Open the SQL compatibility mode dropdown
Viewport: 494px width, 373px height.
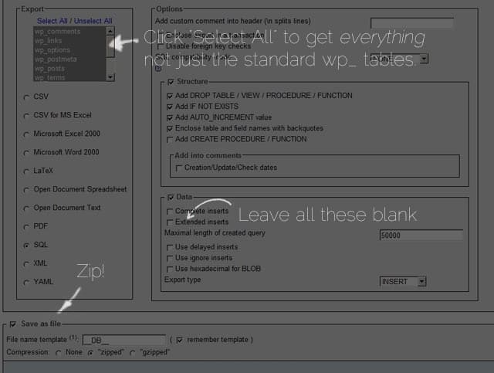click(x=409, y=58)
